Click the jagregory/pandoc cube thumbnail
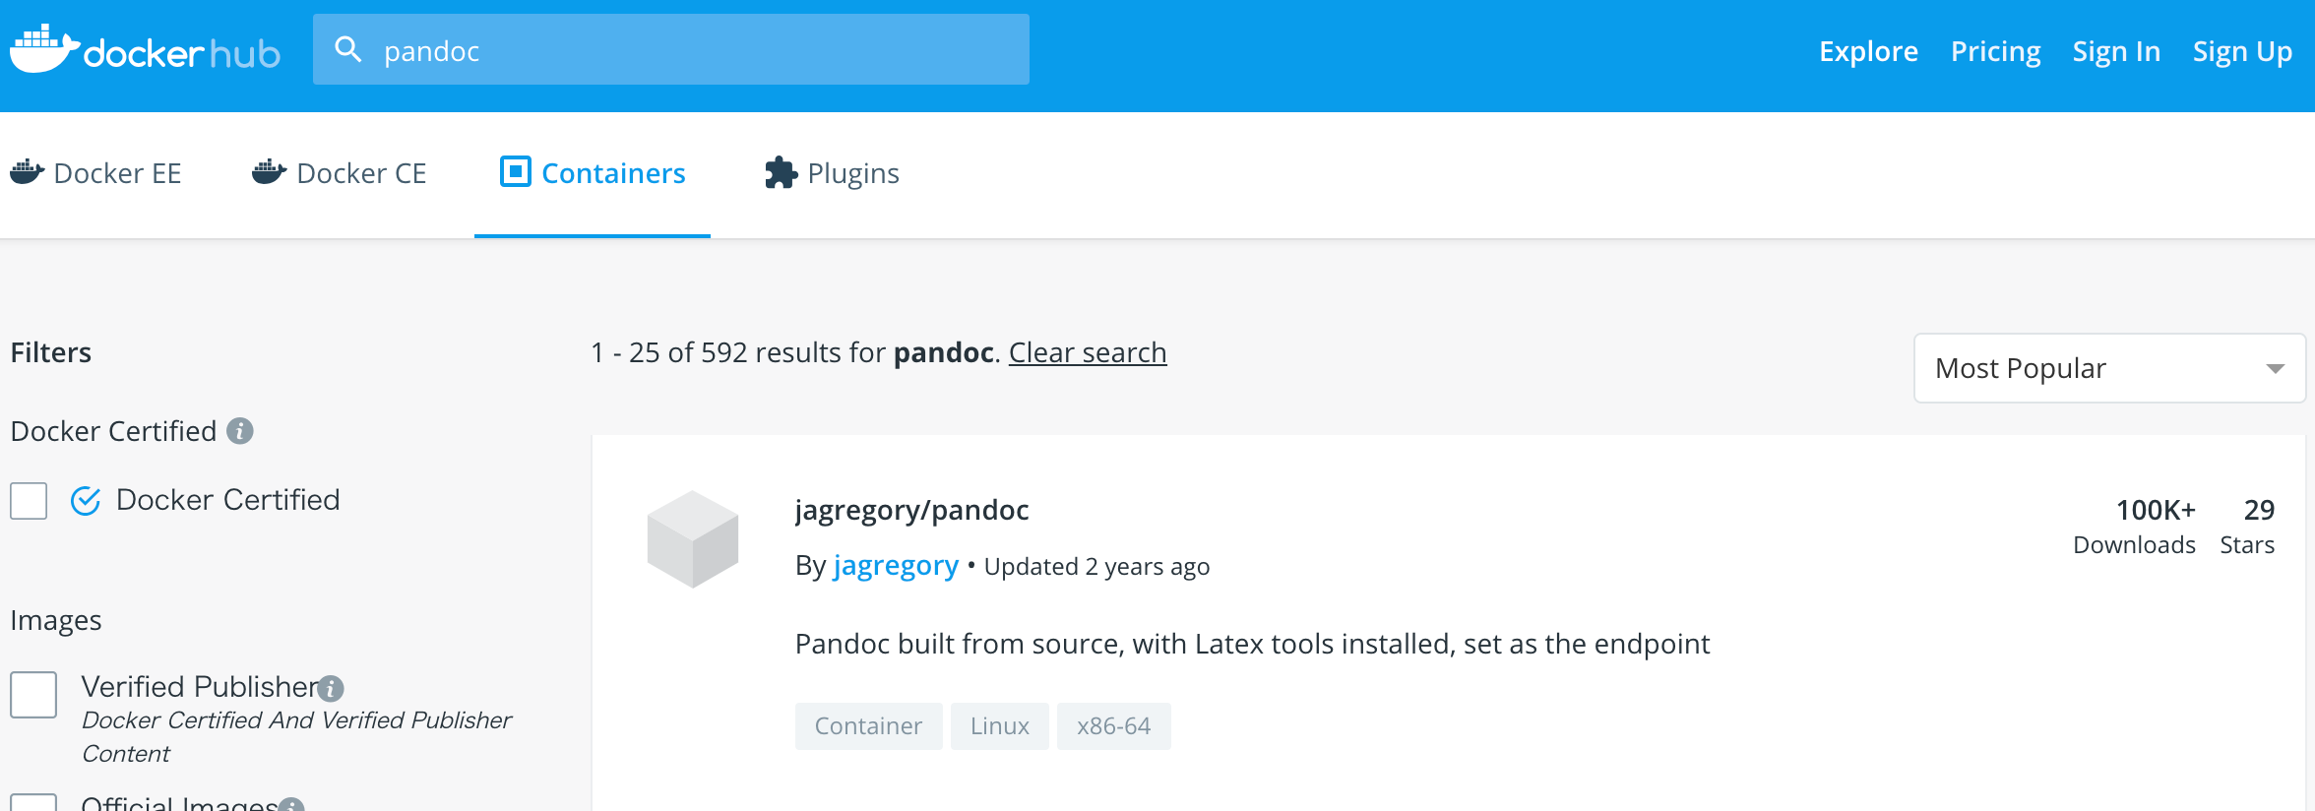This screenshot has height=811, width=2315. click(x=693, y=539)
